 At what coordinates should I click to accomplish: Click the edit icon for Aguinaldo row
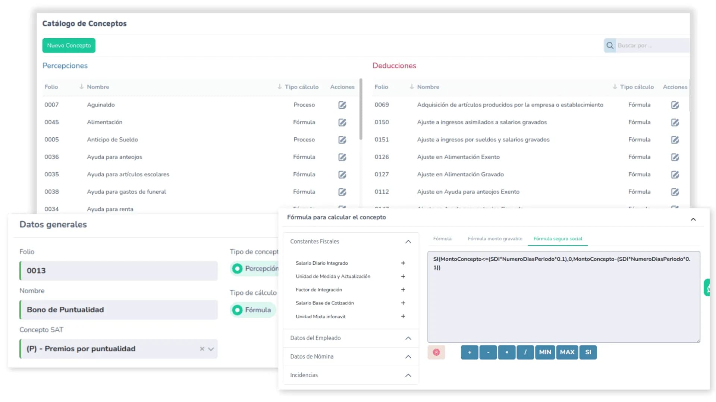click(x=342, y=105)
